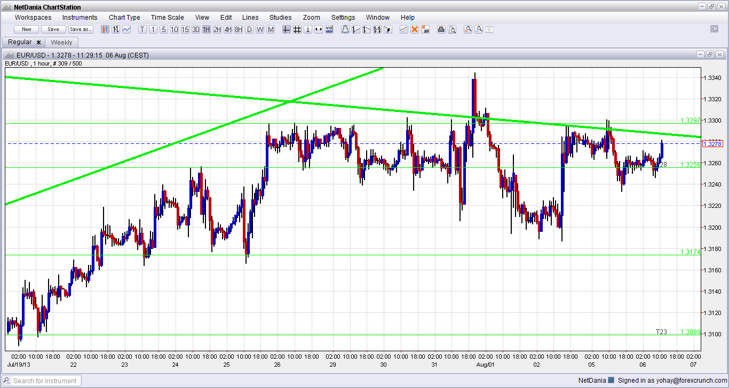
Task: Click the greyed reset zoom icon
Action: click(x=489, y=29)
